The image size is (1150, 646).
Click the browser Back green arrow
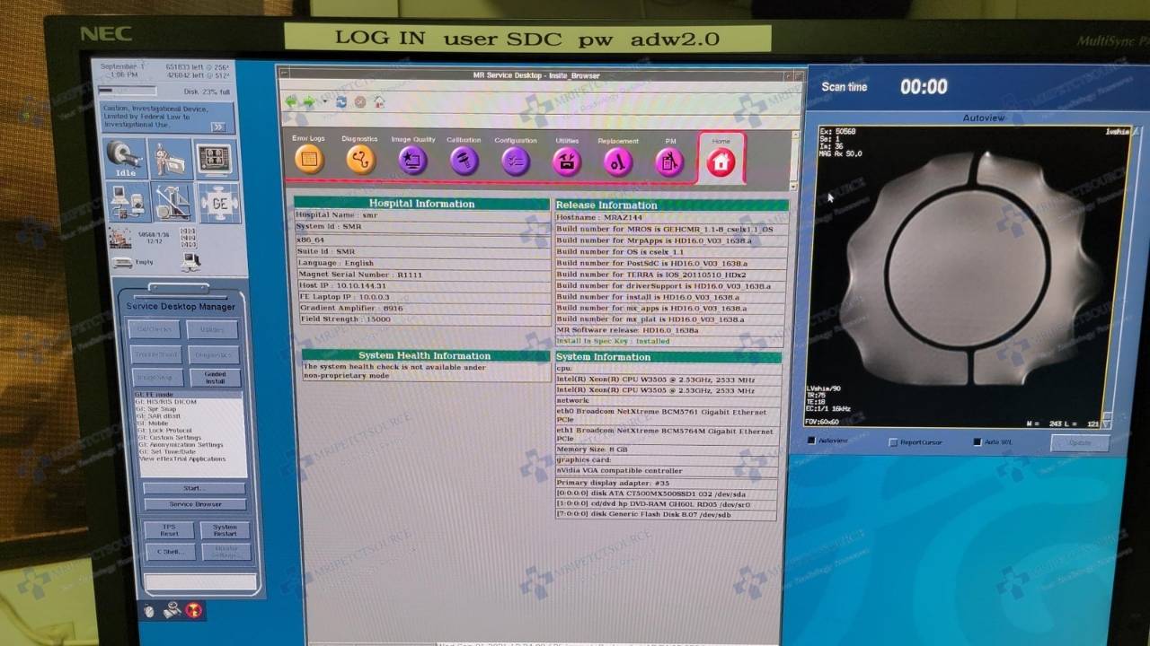pos(291,101)
